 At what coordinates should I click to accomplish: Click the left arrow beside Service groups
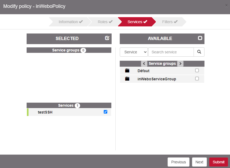[144, 64]
